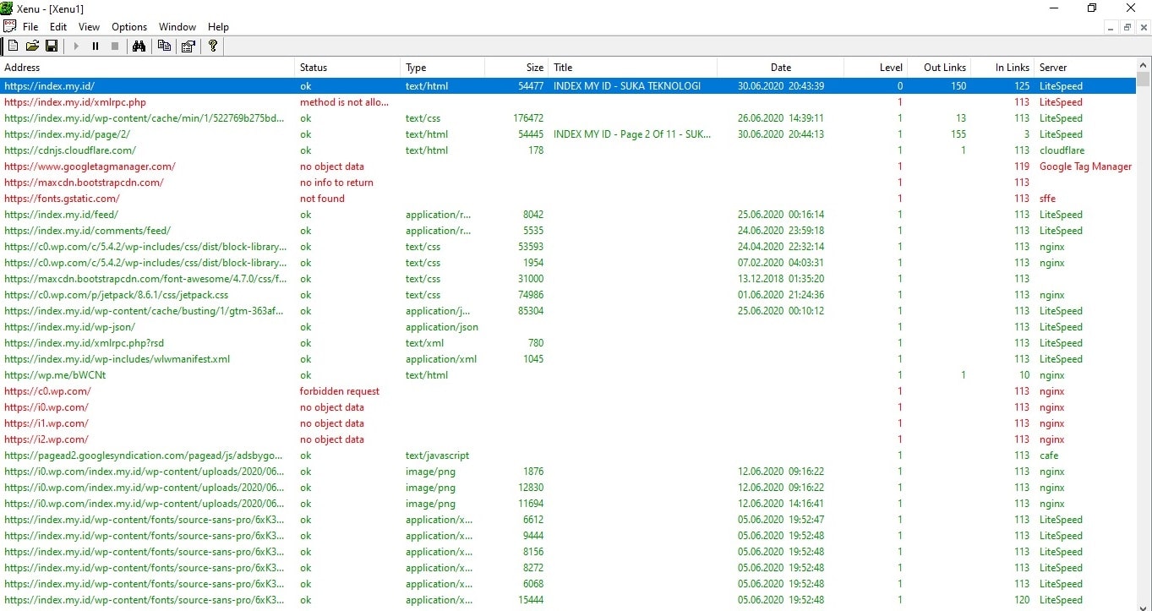
Task: Click the 'method is not allo...' status cell
Action: click(x=344, y=101)
